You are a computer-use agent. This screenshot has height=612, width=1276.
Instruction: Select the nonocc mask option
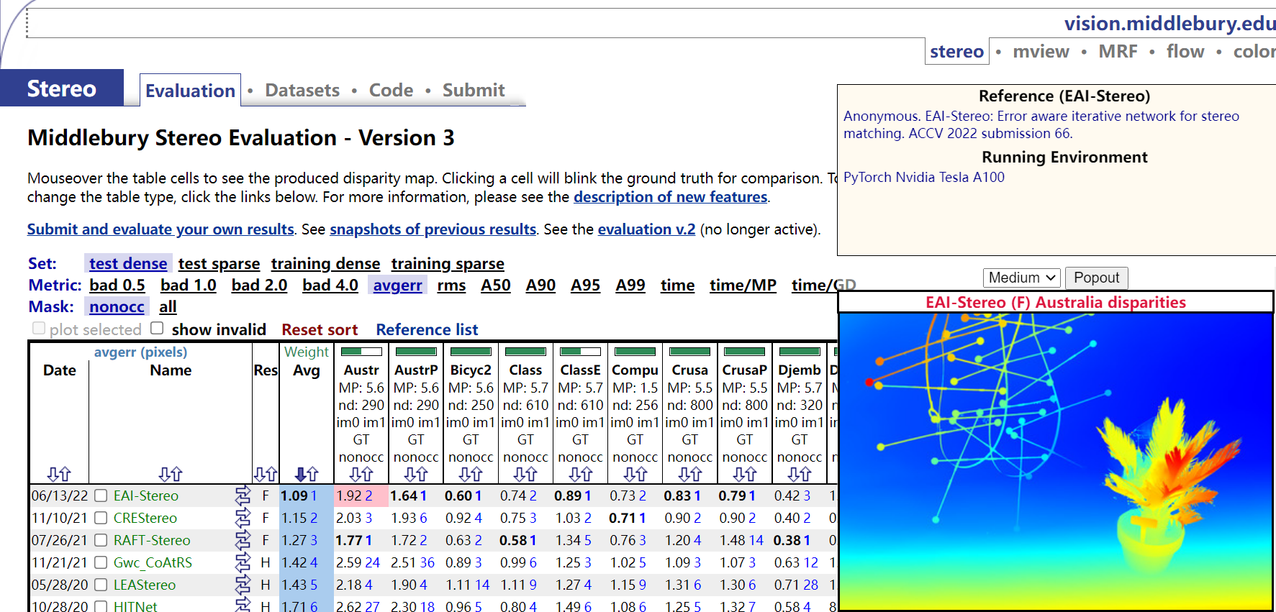click(117, 307)
